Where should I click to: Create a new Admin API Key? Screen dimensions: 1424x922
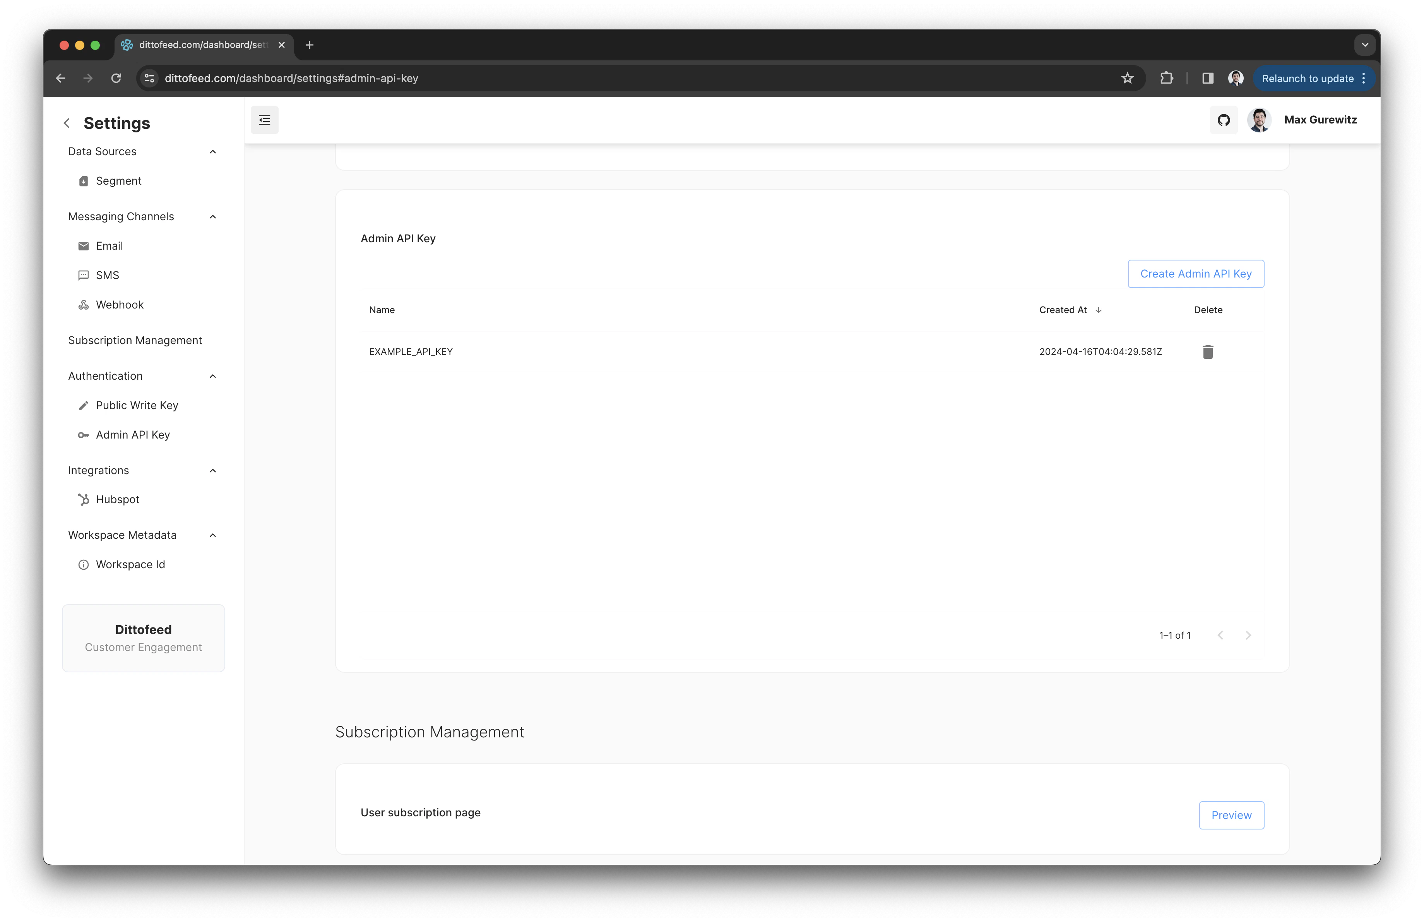[x=1195, y=273]
